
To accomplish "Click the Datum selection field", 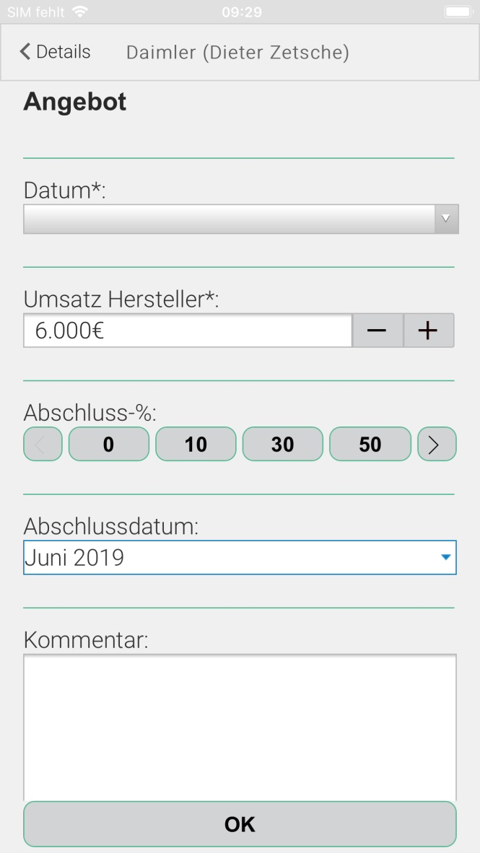I will (229, 219).
